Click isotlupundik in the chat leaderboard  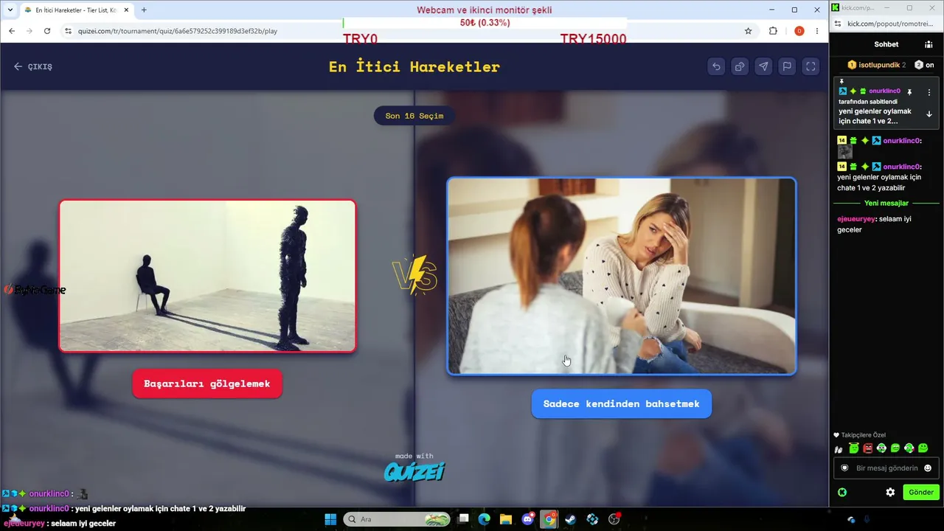coord(878,65)
